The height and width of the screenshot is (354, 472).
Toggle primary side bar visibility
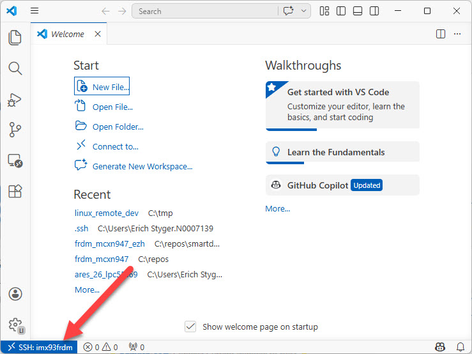click(x=341, y=11)
